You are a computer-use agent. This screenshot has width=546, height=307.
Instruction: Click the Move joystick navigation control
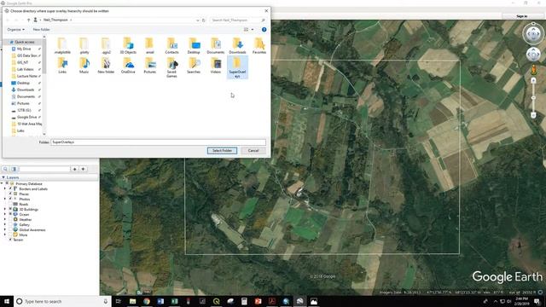(533, 55)
